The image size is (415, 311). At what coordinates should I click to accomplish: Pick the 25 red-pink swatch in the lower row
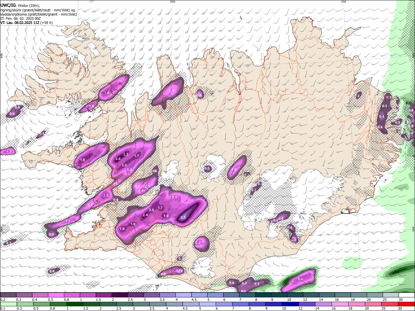click(390, 304)
